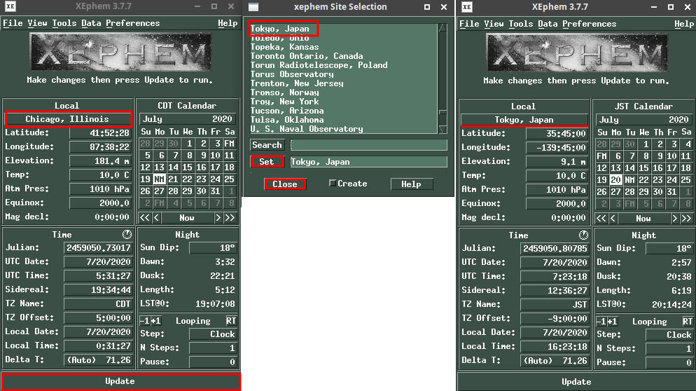
Task: Select Torun Radiotelescope, Poland in site list
Action: 319,65
